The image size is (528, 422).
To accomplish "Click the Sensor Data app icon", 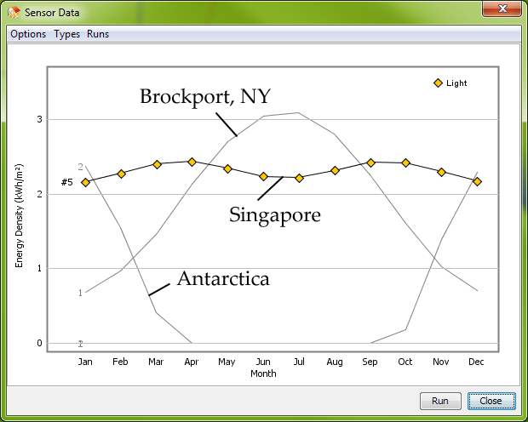I will pyautogui.click(x=14, y=13).
